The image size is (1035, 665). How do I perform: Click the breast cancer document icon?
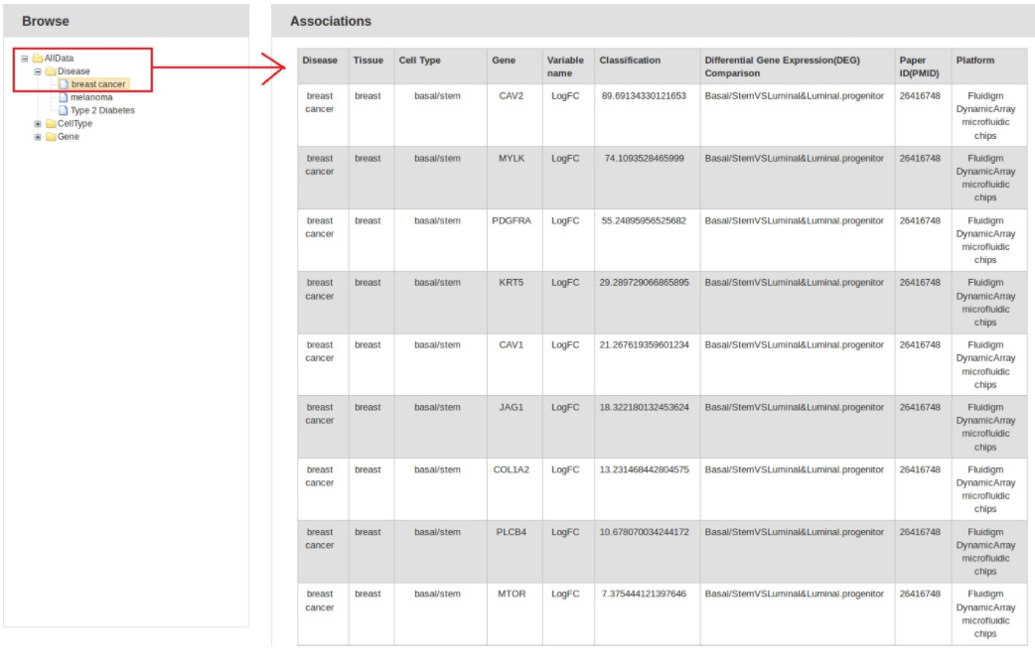coord(64,83)
